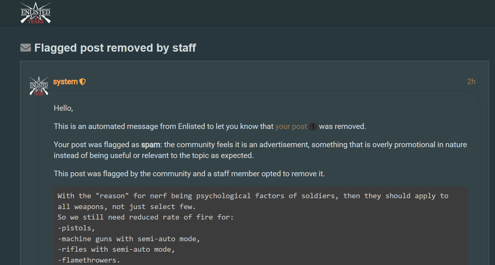Click the 2h post timestamp
The image size is (495, 265).
pyautogui.click(x=471, y=82)
